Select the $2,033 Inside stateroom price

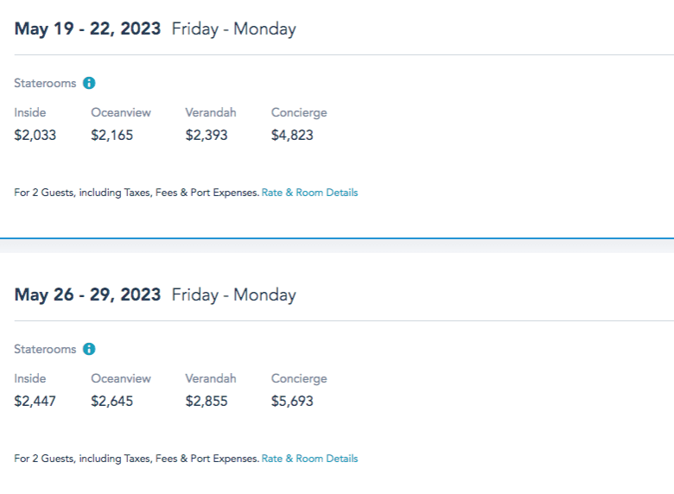pyautogui.click(x=35, y=136)
